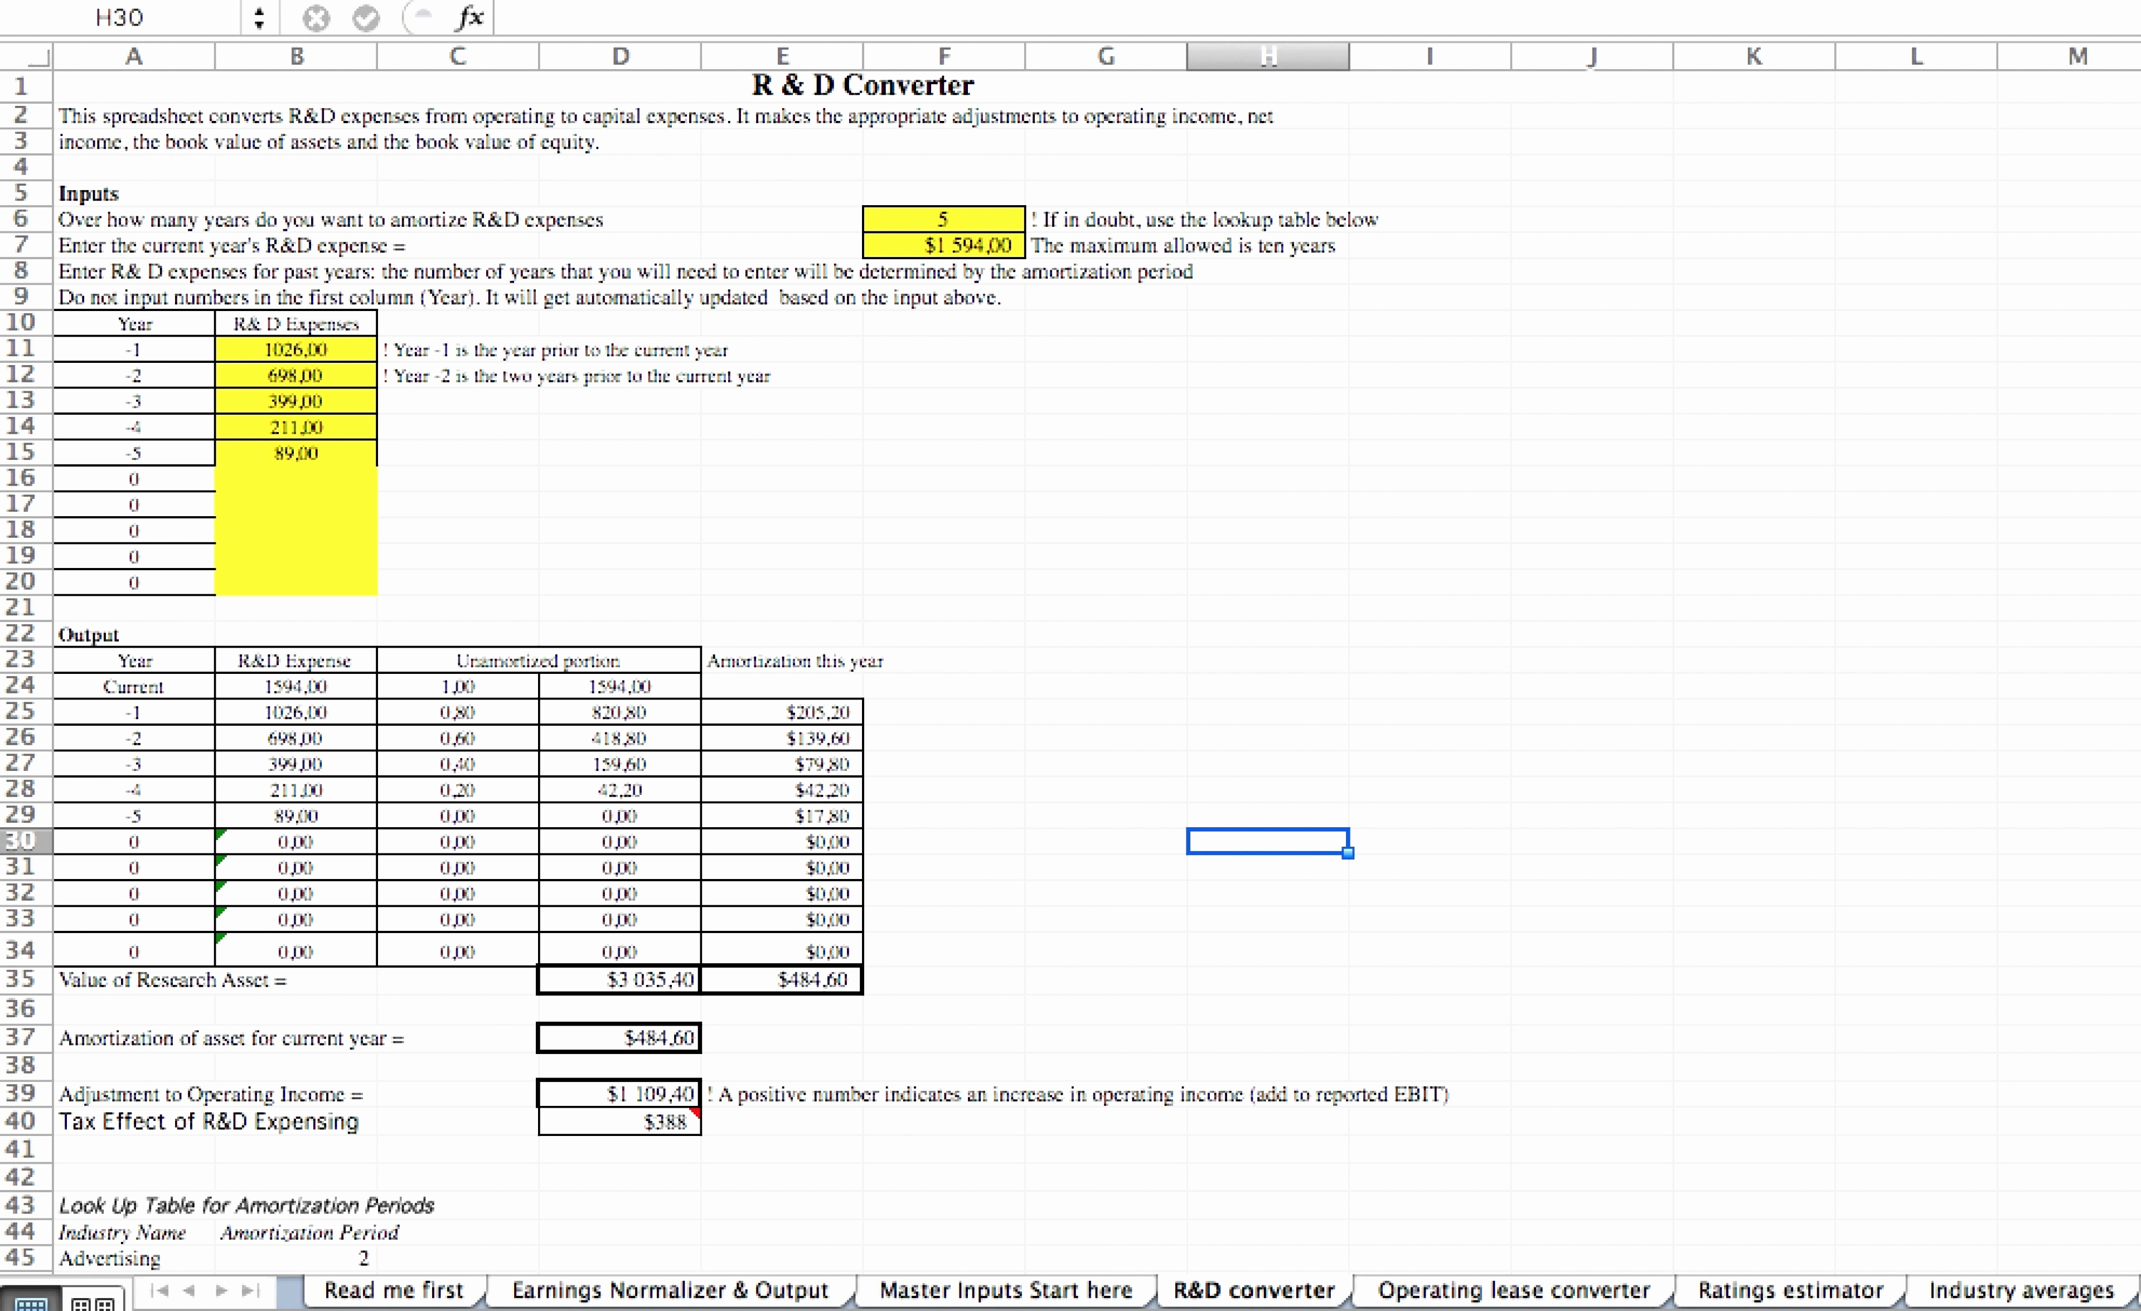Click the first sheet navigation arrow

click(160, 1290)
